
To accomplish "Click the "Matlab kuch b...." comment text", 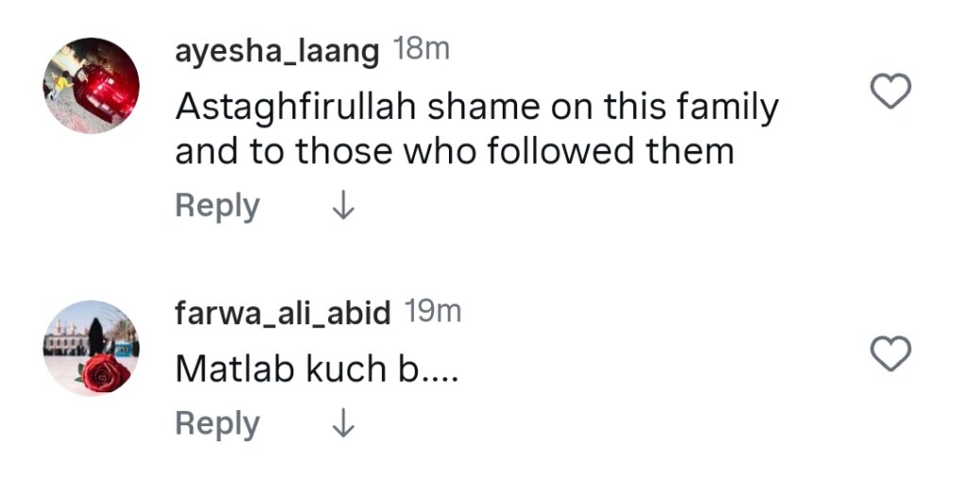I will tap(316, 370).
